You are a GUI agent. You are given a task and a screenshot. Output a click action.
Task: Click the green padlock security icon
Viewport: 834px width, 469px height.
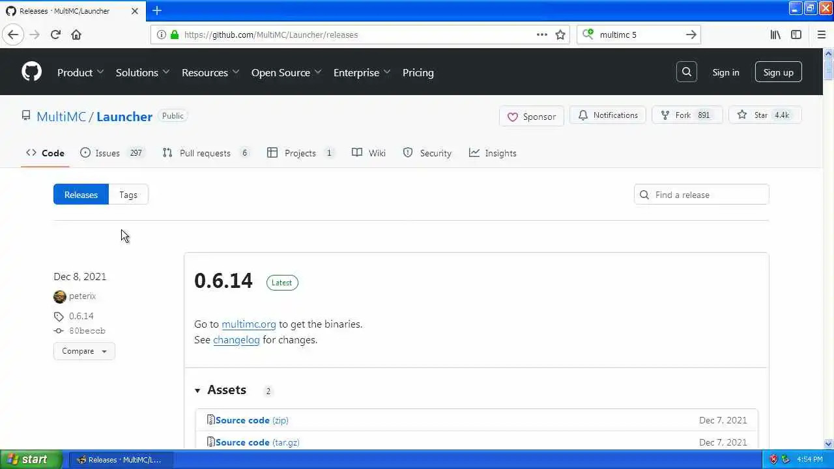click(x=174, y=35)
